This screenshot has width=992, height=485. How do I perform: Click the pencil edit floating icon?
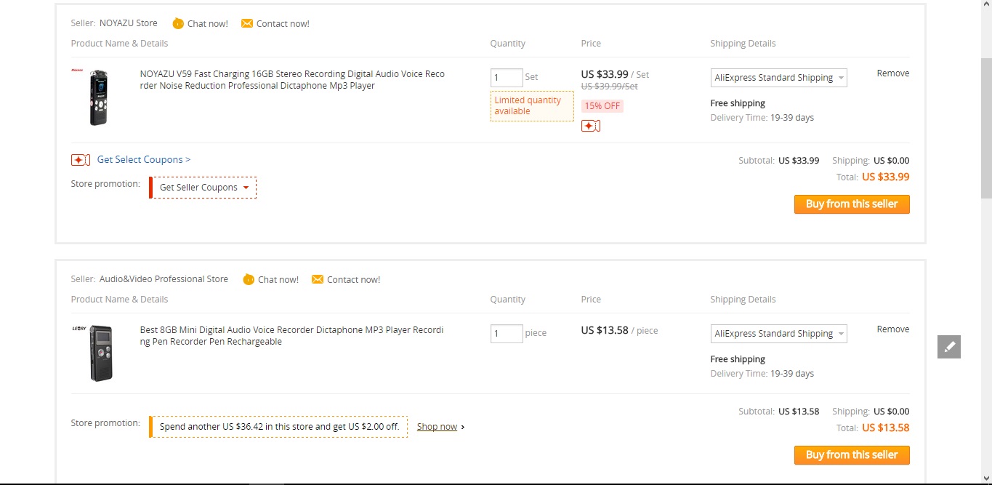click(x=949, y=347)
